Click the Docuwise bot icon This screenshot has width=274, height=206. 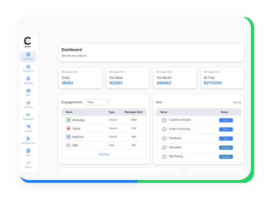tap(164, 147)
